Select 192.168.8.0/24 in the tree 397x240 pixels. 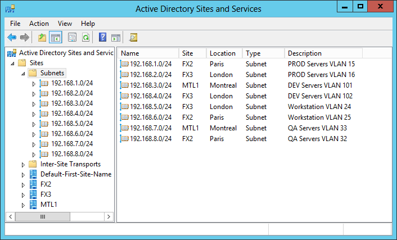tap(72, 154)
